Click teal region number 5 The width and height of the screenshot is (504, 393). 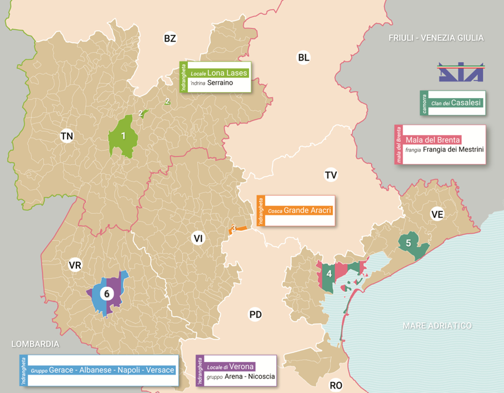pos(408,242)
